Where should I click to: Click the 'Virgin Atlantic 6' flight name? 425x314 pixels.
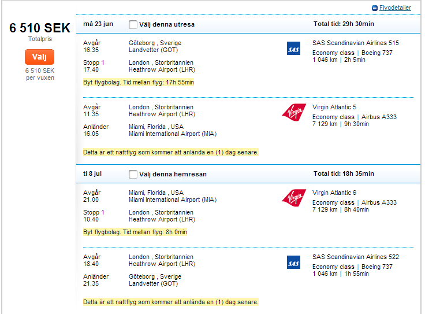[x=334, y=193]
